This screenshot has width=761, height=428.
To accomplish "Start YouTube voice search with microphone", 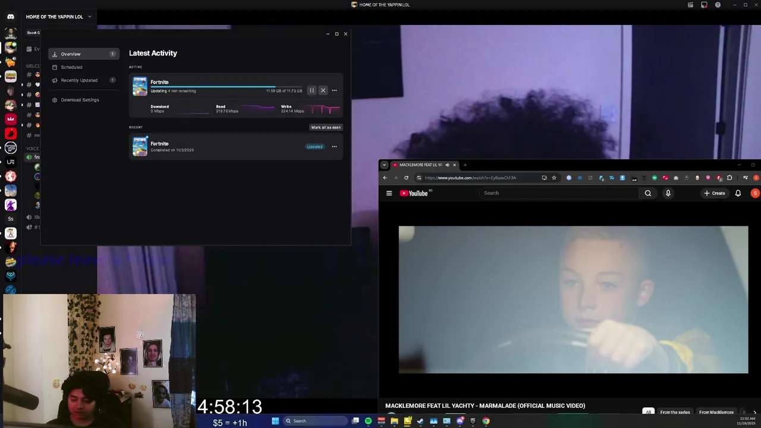I will click(x=668, y=193).
